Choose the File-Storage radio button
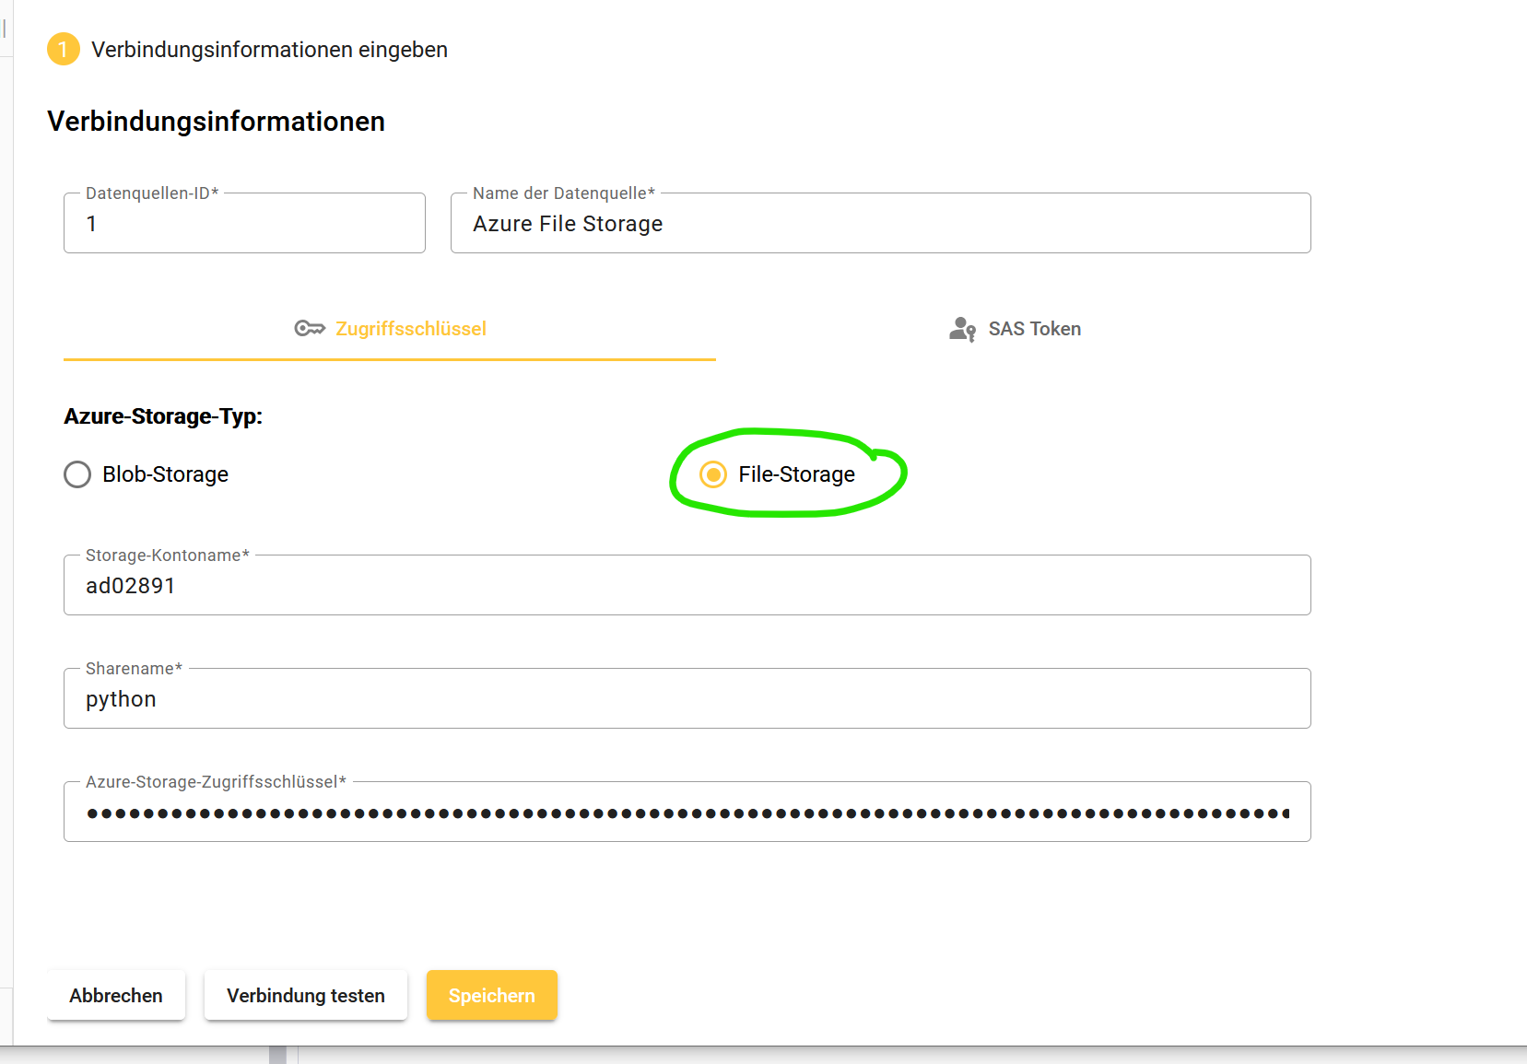This screenshot has height=1064, width=1527. tap(713, 474)
